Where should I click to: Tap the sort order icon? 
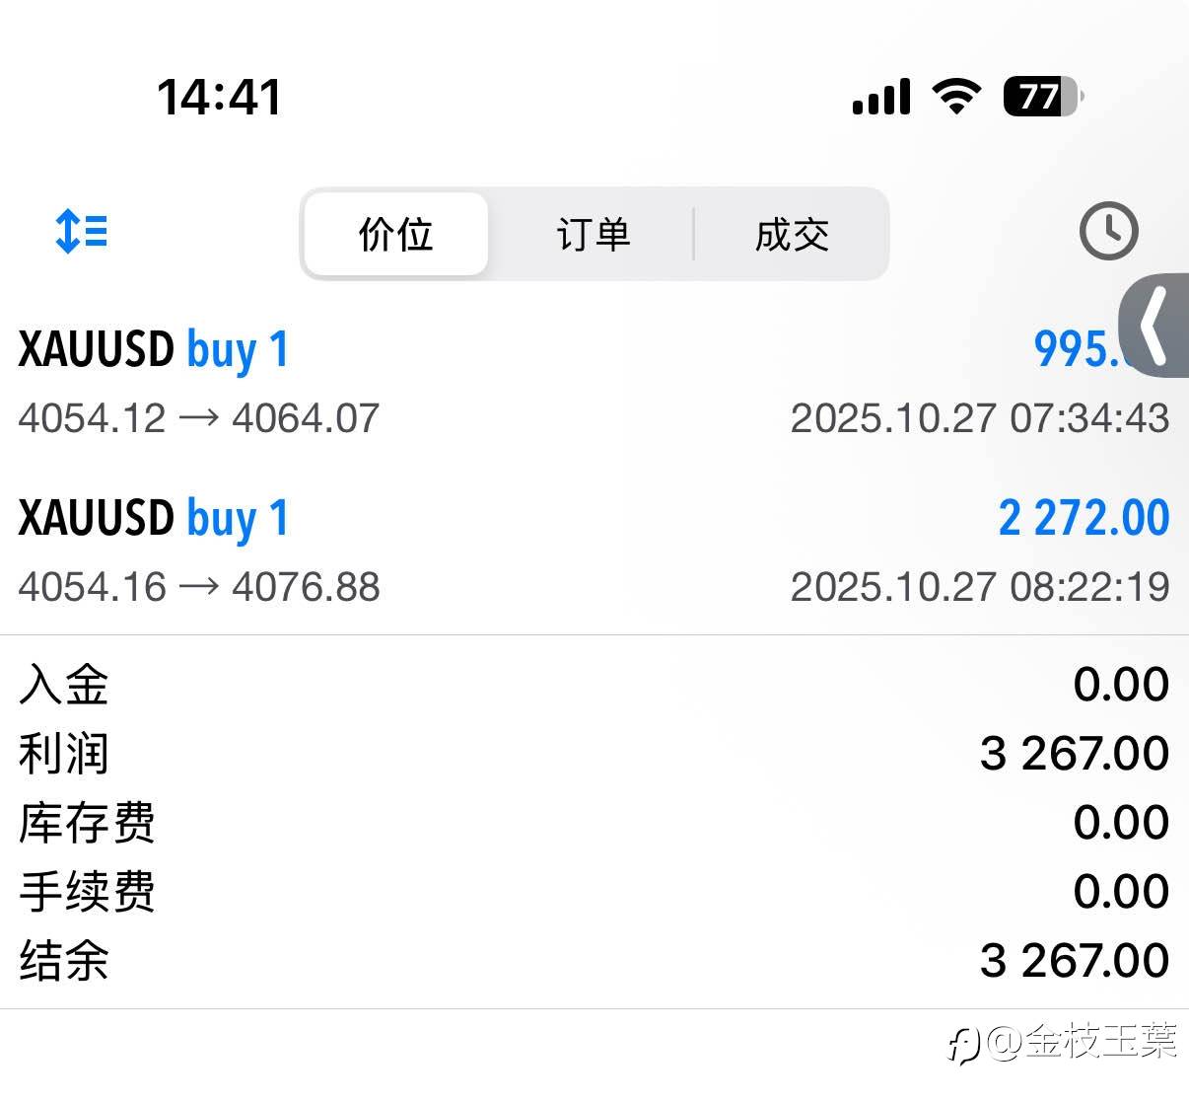click(x=82, y=231)
